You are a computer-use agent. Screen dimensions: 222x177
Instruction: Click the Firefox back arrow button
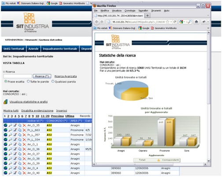[x=97, y=22]
